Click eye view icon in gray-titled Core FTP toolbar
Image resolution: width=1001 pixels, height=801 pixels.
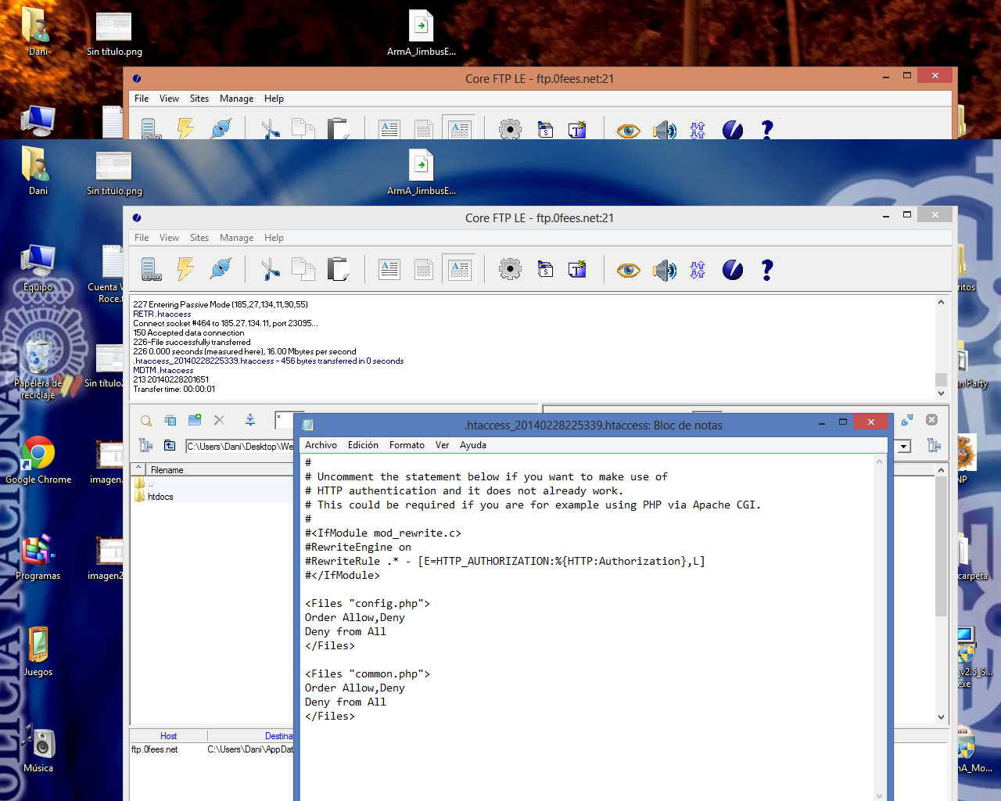[x=628, y=271]
